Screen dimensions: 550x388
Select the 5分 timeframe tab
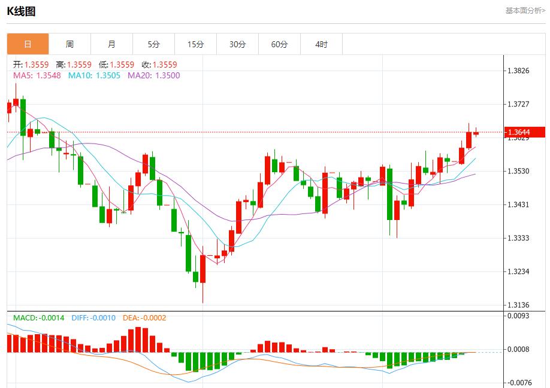[x=154, y=44]
